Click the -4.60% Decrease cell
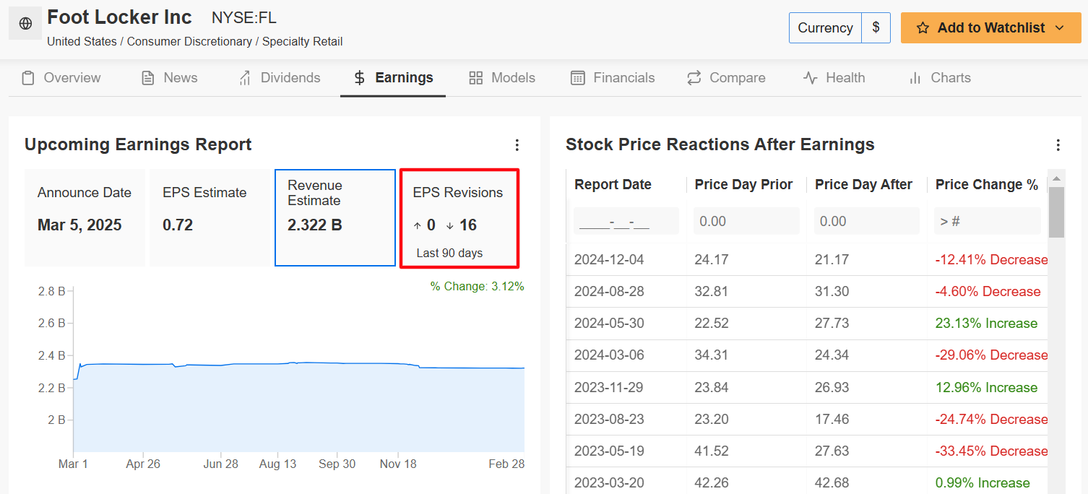This screenshot has height=494, width=1088. coord(988,292)
